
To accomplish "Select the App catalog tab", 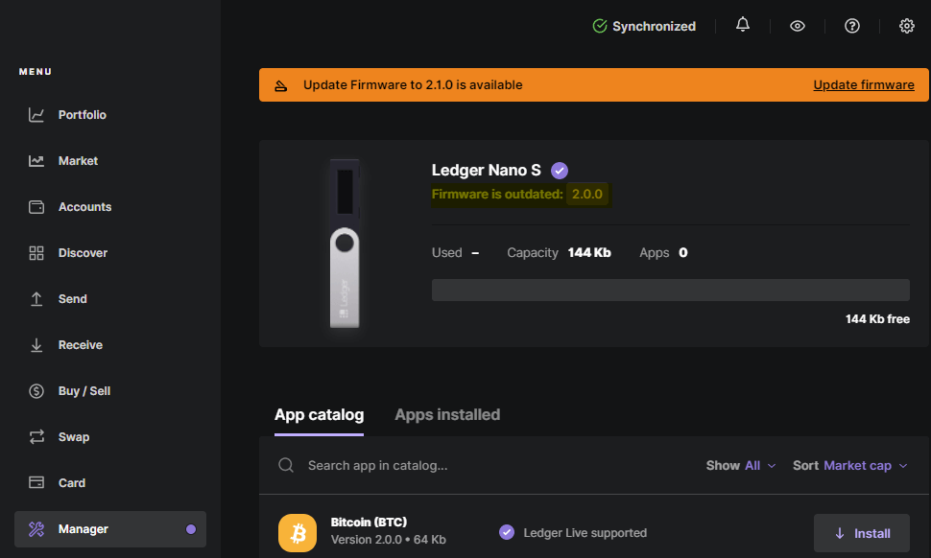I will pos(319,414).
